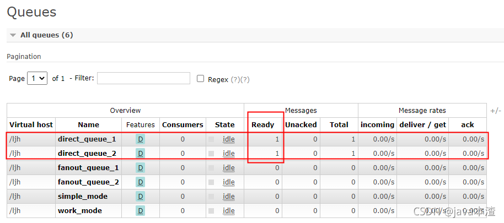
Task: Click the D durable badge for fanout_queue_1
Action: tap(140, 168)
